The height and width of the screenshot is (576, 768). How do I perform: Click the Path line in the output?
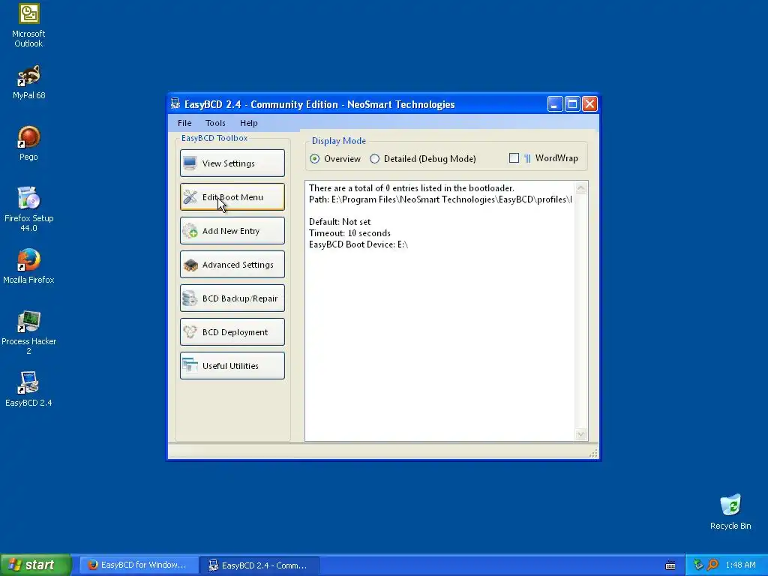440,199
